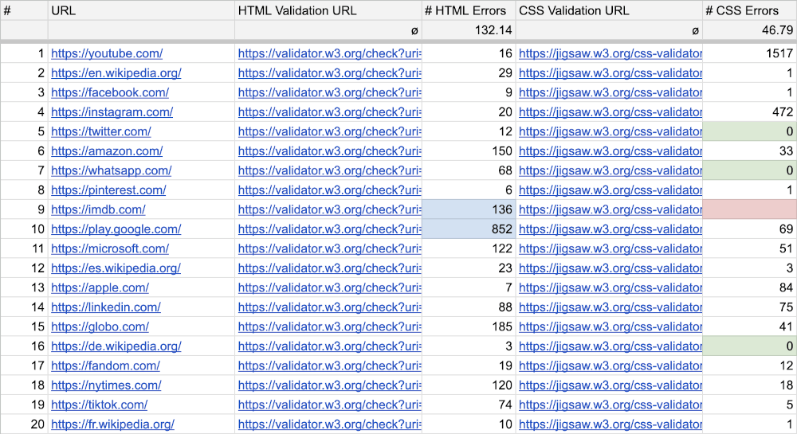797x434 pixels.
Task: Open the CSS validation link in the youtube.com row
Action: click(x=611, y=53)
